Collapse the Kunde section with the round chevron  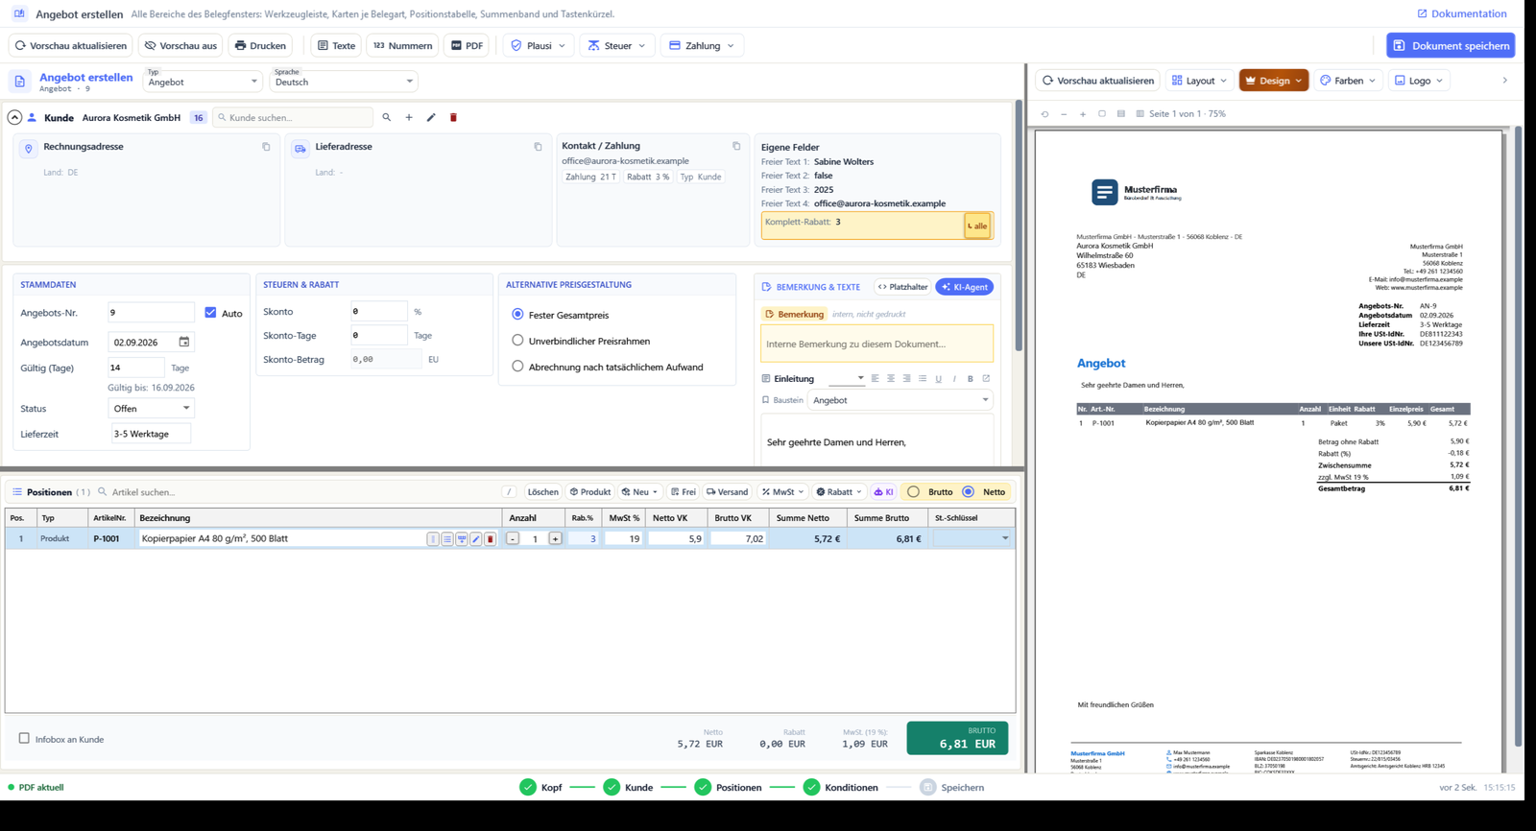tap(14, 117)
